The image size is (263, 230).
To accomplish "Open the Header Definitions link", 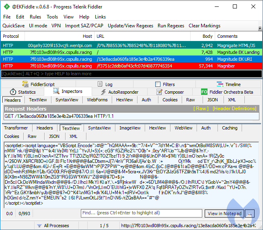I will click(234, 109).
